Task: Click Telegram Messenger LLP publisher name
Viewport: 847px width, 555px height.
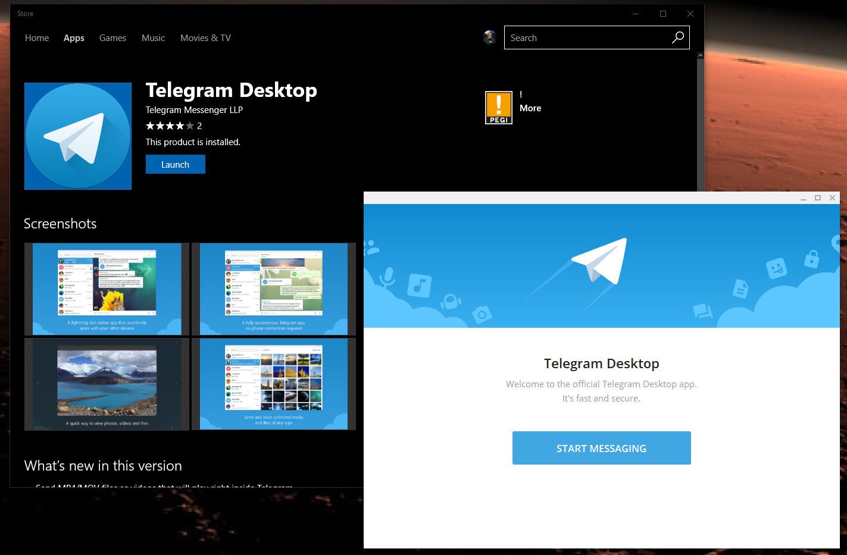Action: click(x=194, y=110)
